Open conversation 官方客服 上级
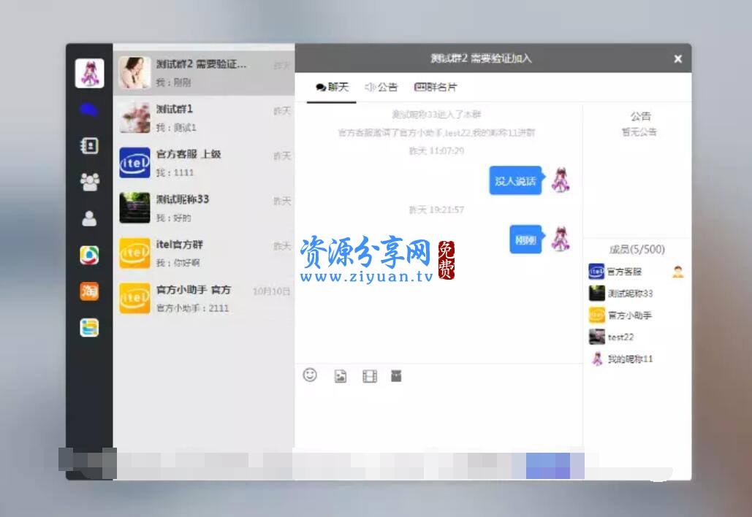752x517 pixels. [x=204, y=163]
